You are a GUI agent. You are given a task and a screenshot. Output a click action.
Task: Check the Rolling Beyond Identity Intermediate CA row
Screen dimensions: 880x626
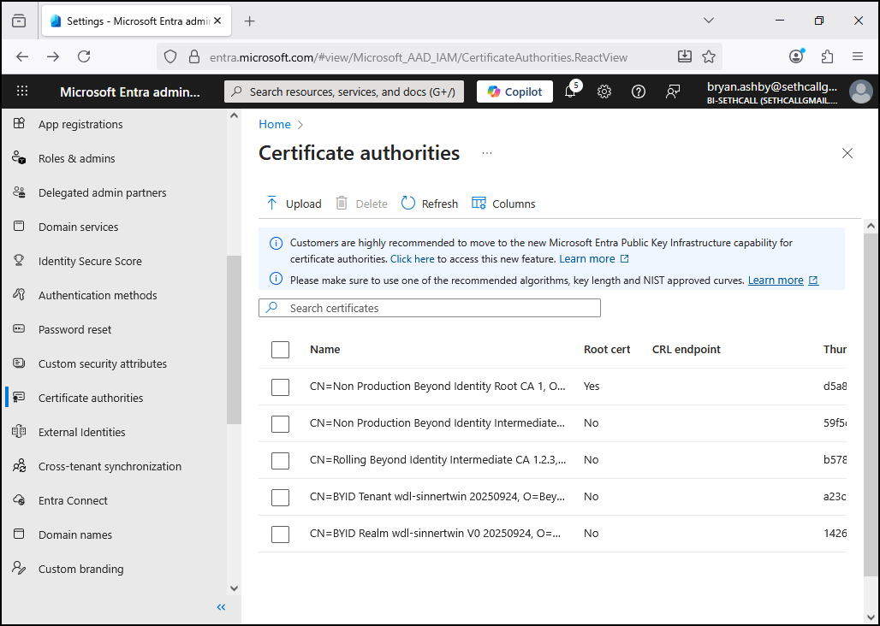point(280,460)
